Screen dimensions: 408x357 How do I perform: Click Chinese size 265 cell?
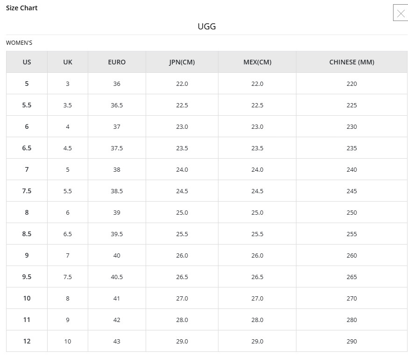(352, 277)
